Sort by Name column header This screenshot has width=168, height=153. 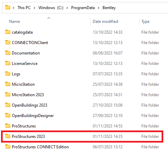click(15, 22)
